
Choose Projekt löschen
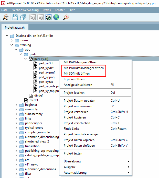click(x=96, y=93)
